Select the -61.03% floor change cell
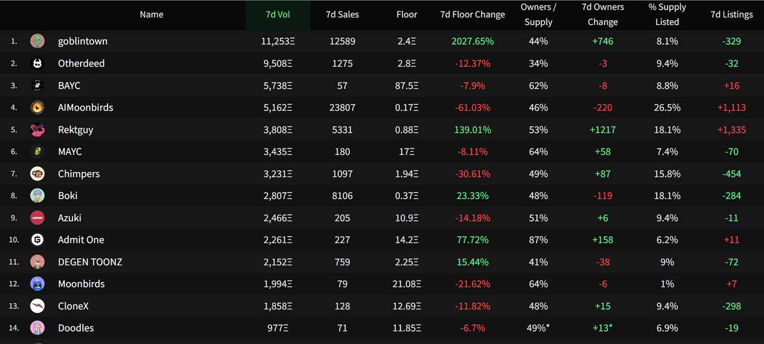This screenshot has width=764, height=344. 473,107
